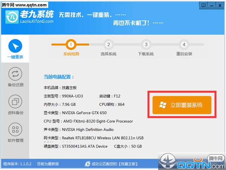This screenshot has height=170, width=226.
Task: Open the 备份还原 sidebar icon
Action: (x=15, y=74)
